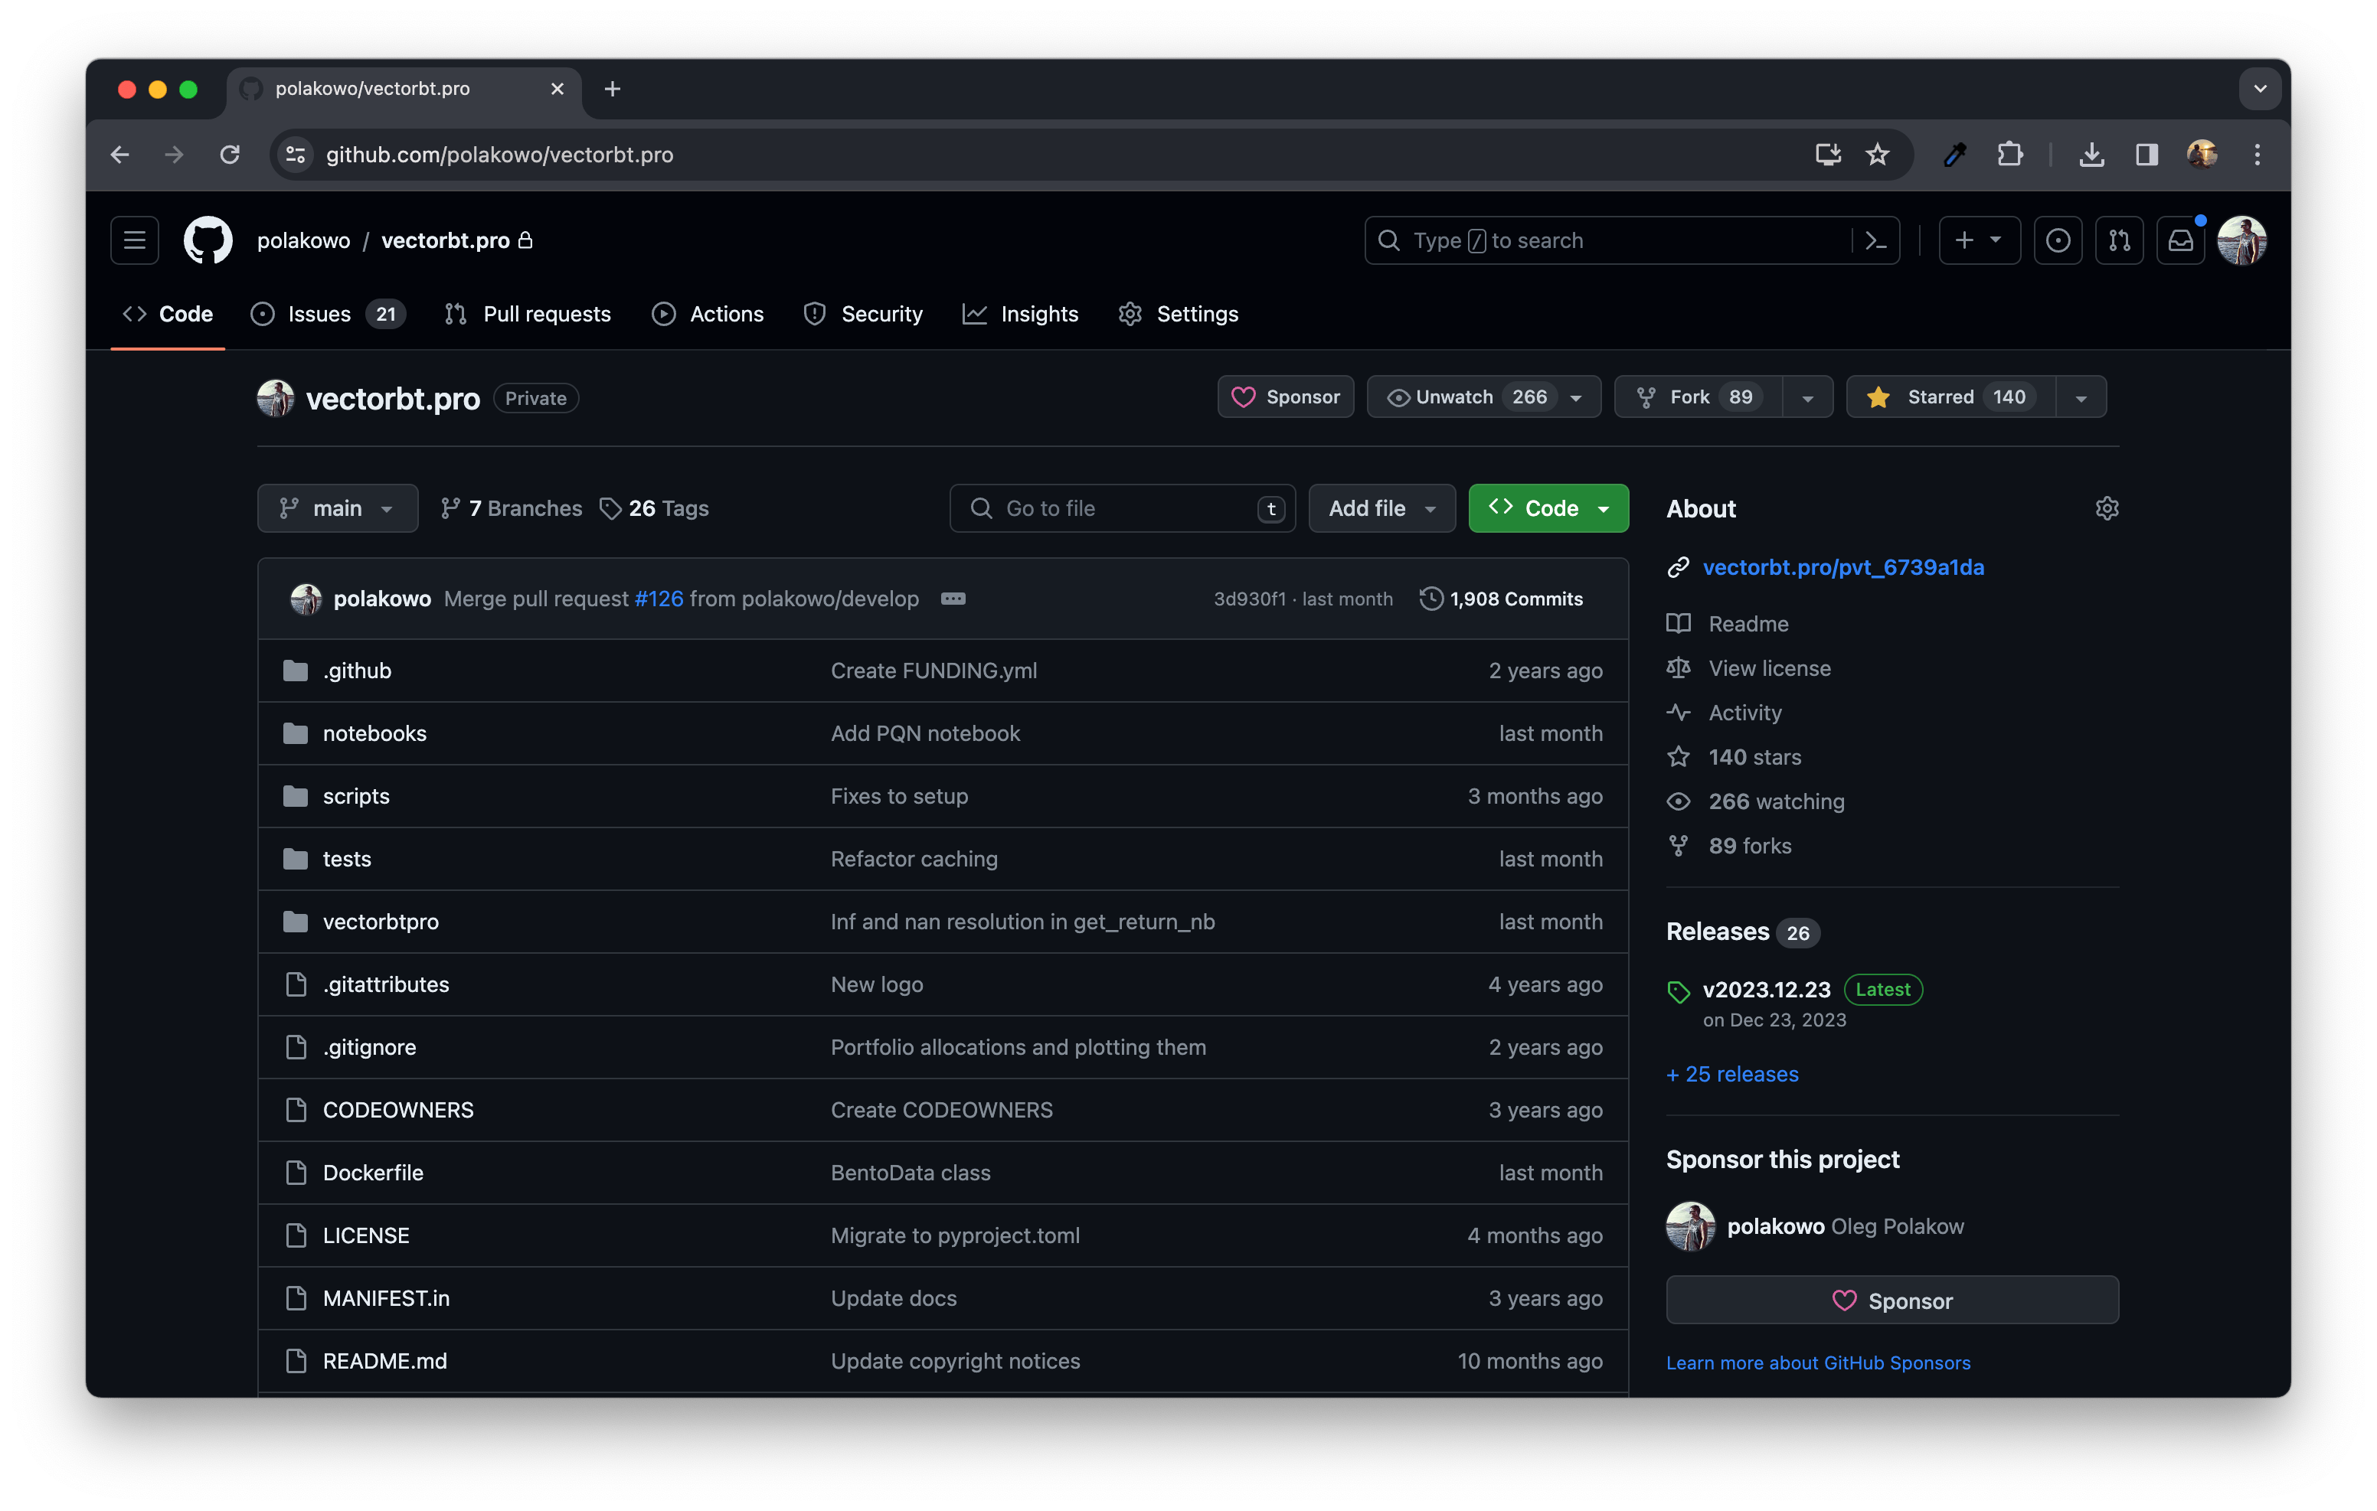
Task: Open the notifications inbox icon
Action: [2179, 241]
